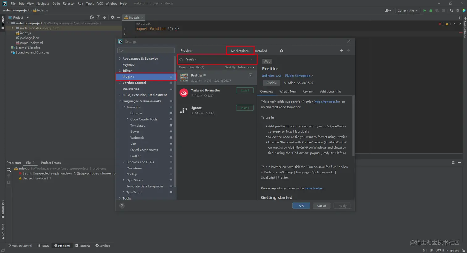Go back with the Settings left arrow
The height and width of the screenshot is (253, 467).
point(342,50)
